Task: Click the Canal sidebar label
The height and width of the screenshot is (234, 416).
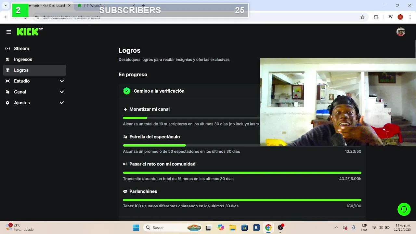Action: pyautogui.click(x=20, y=92)
